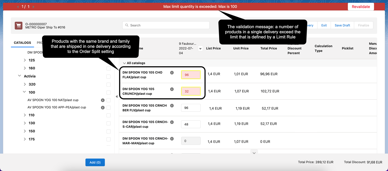Save the order with Save Draft

click(342, 25)
